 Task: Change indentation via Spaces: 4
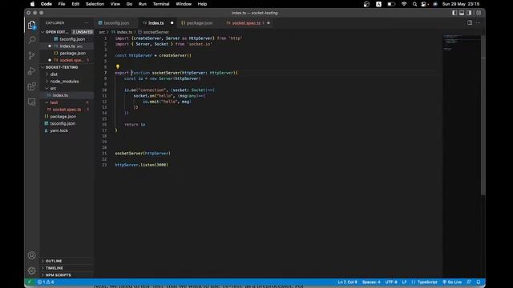tap(371, 282)
